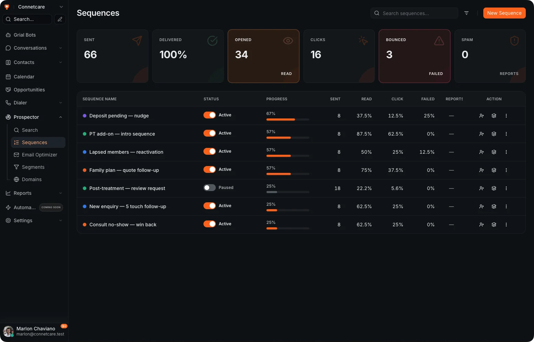The image size is (534, 342).
Task: Open more options for Lapsed members reactivation
Action: (506, 152)
